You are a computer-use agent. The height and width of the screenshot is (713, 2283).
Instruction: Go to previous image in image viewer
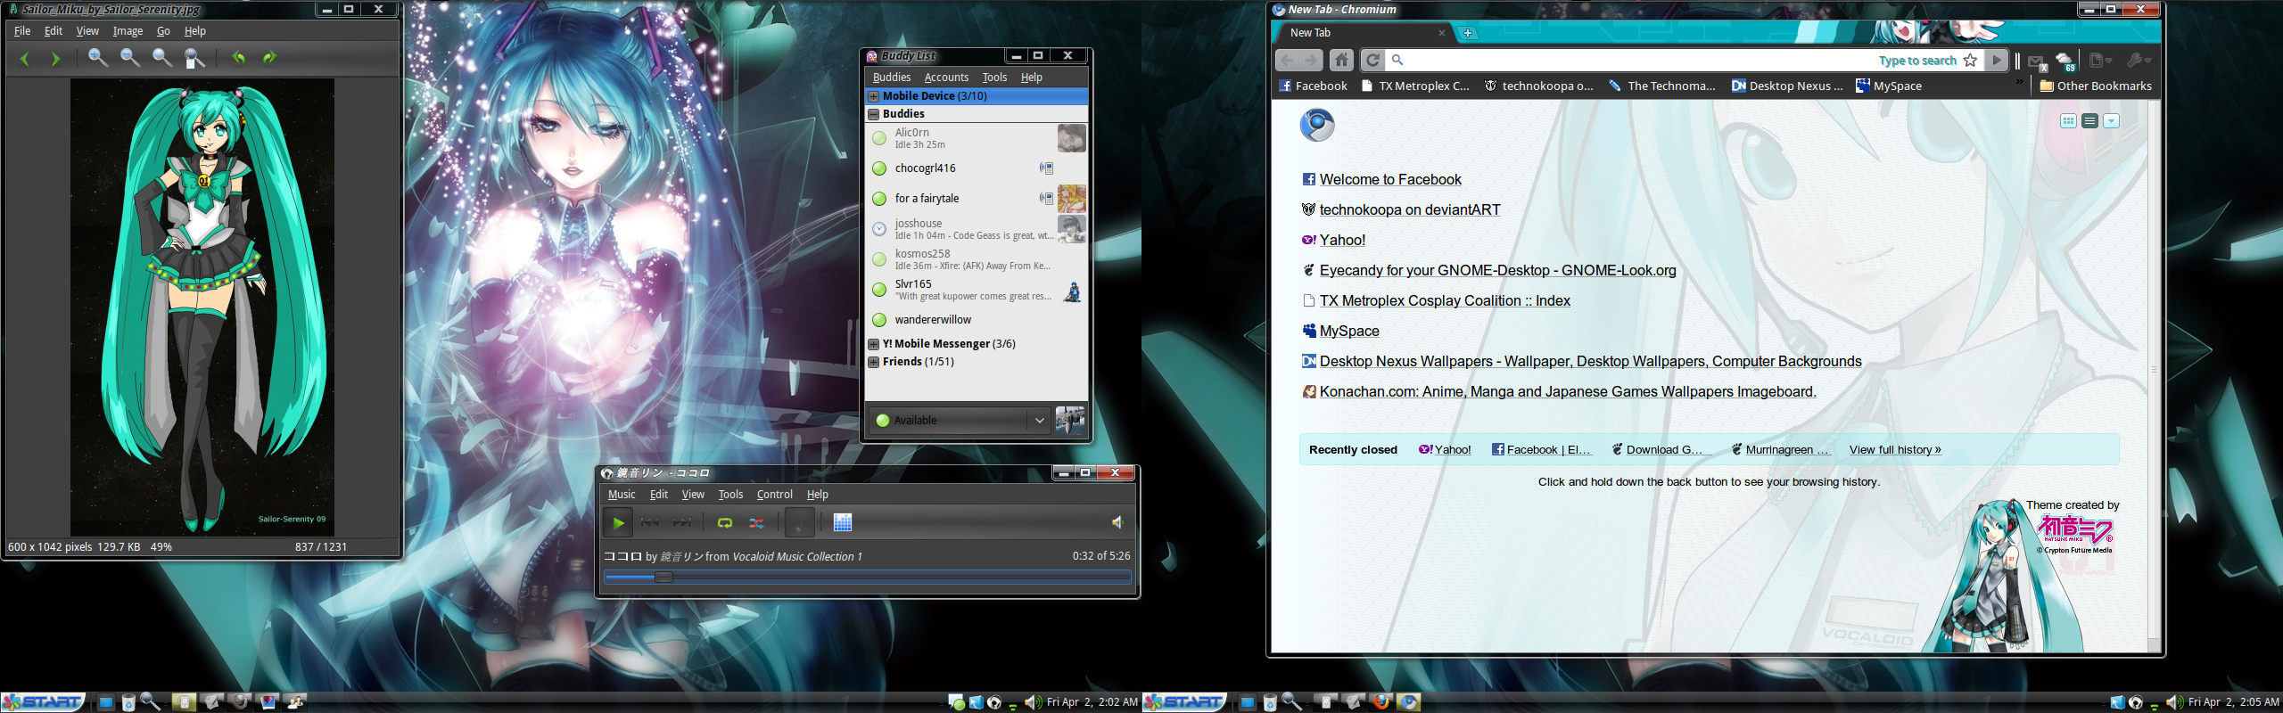coord(25,59)
